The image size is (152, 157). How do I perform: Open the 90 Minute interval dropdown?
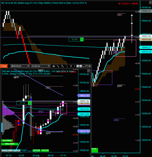(41, 66)
